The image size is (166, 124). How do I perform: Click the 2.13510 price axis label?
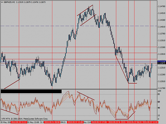point(162,40)
